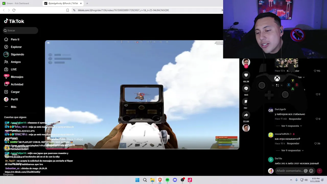
Task: Open Windows taskbar search
Action: coord(145,180)
